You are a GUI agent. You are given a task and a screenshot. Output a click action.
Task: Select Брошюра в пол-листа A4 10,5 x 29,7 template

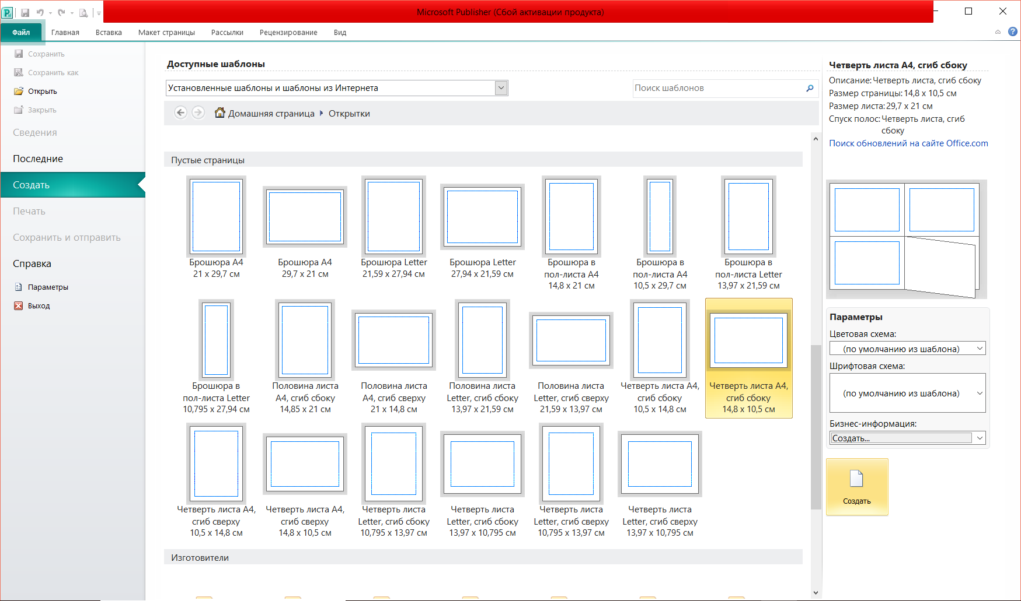pyautogui.click(x=660, y=233)
